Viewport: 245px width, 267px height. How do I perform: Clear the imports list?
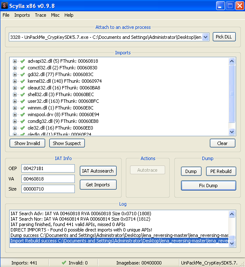coord(222,143)
